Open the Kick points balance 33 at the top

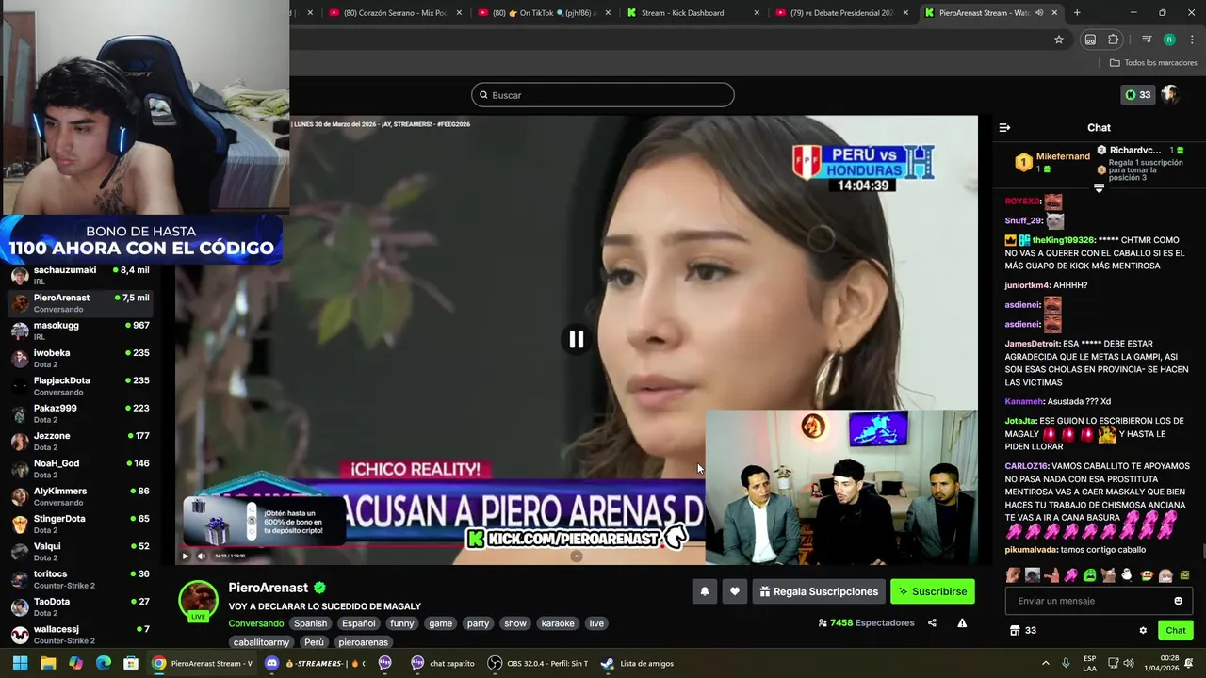click(x=1138, y=95)
